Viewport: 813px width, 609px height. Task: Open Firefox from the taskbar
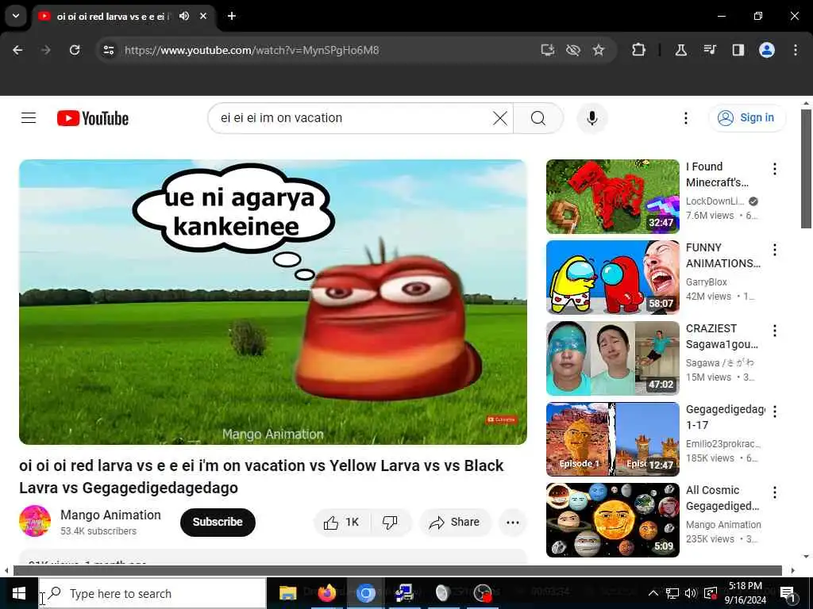pos(326,593)
